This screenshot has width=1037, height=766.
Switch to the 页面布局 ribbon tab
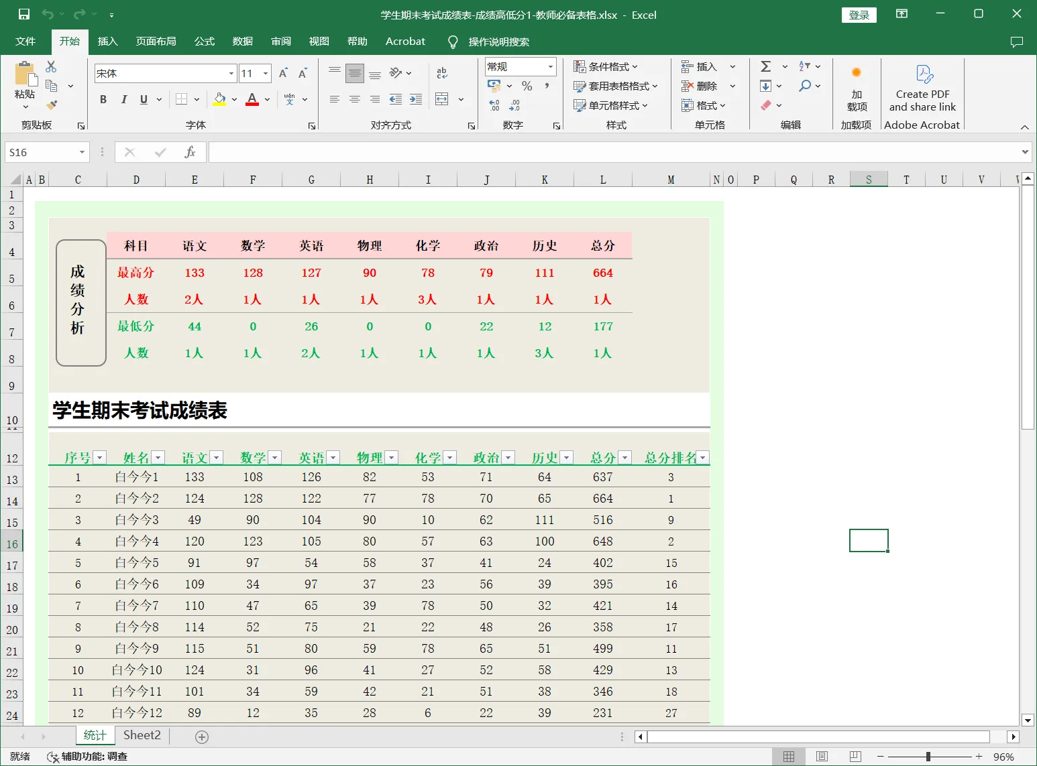(x=156, y=42)
